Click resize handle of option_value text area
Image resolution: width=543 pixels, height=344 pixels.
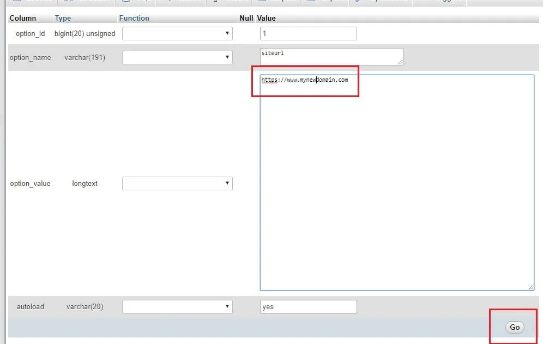(531, 287)
